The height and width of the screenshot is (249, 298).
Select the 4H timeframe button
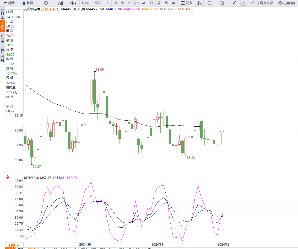144,3
